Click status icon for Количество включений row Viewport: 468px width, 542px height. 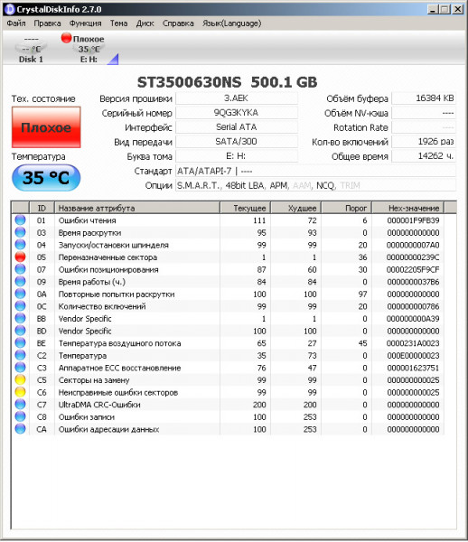[21, 306]
